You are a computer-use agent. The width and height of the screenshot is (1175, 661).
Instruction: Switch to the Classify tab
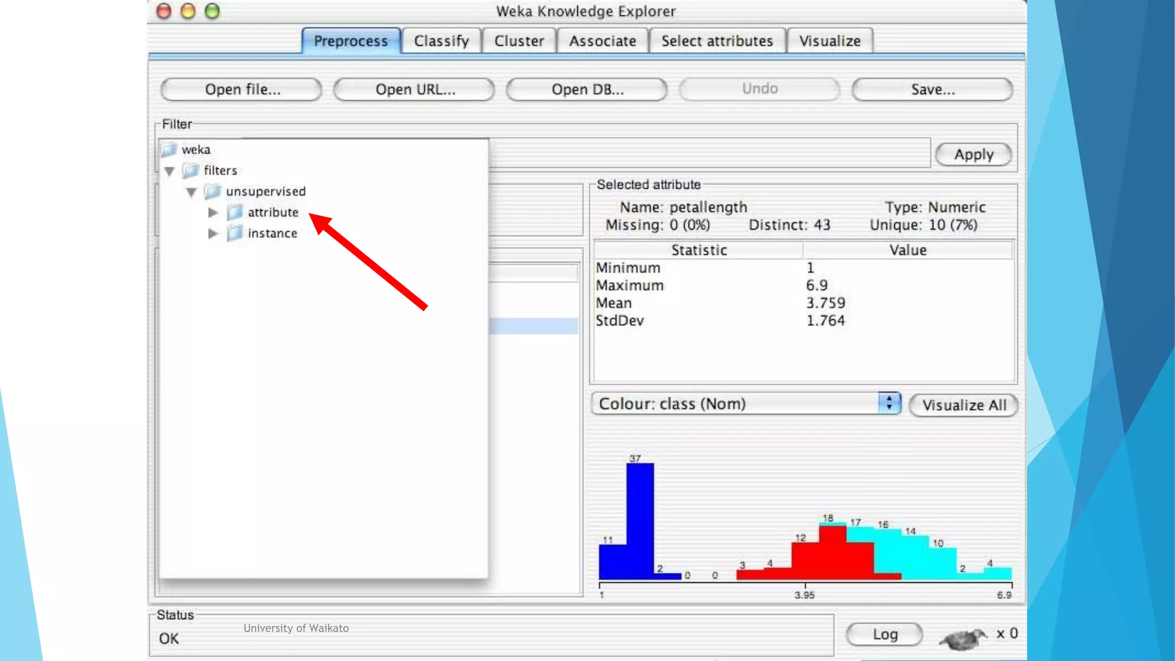441,41
